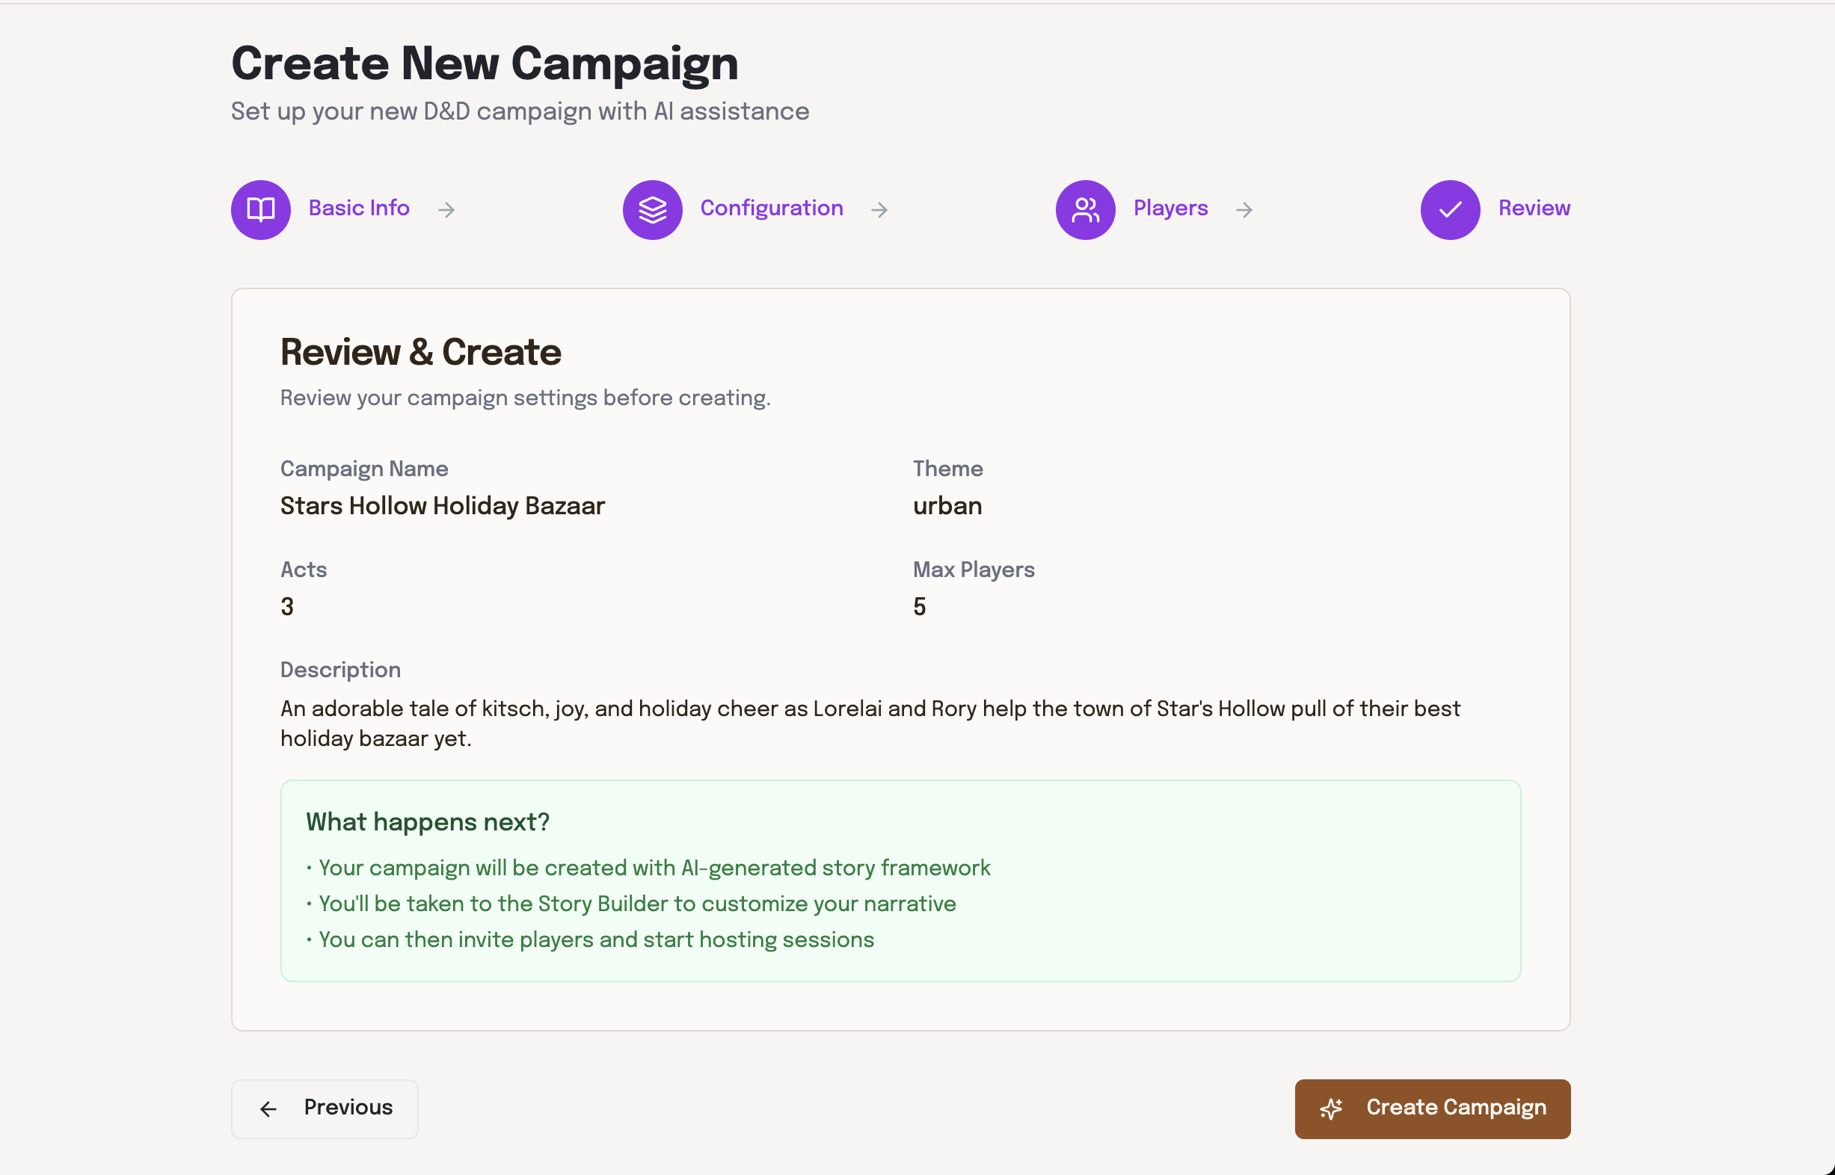
Task: Click the sparkle icon on Create Campaign
Action: [x=1331, y=1108]
